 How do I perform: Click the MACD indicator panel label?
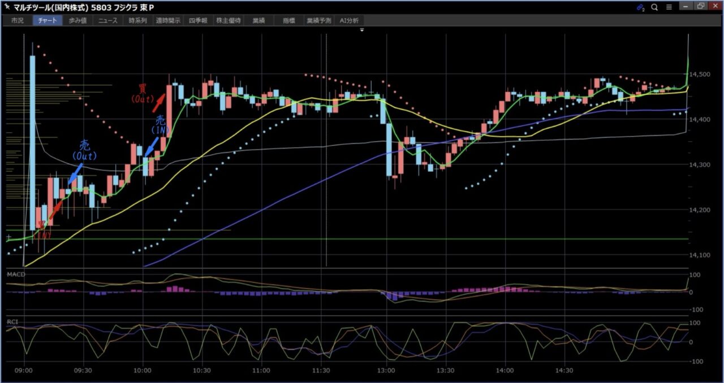coord(15,274)
